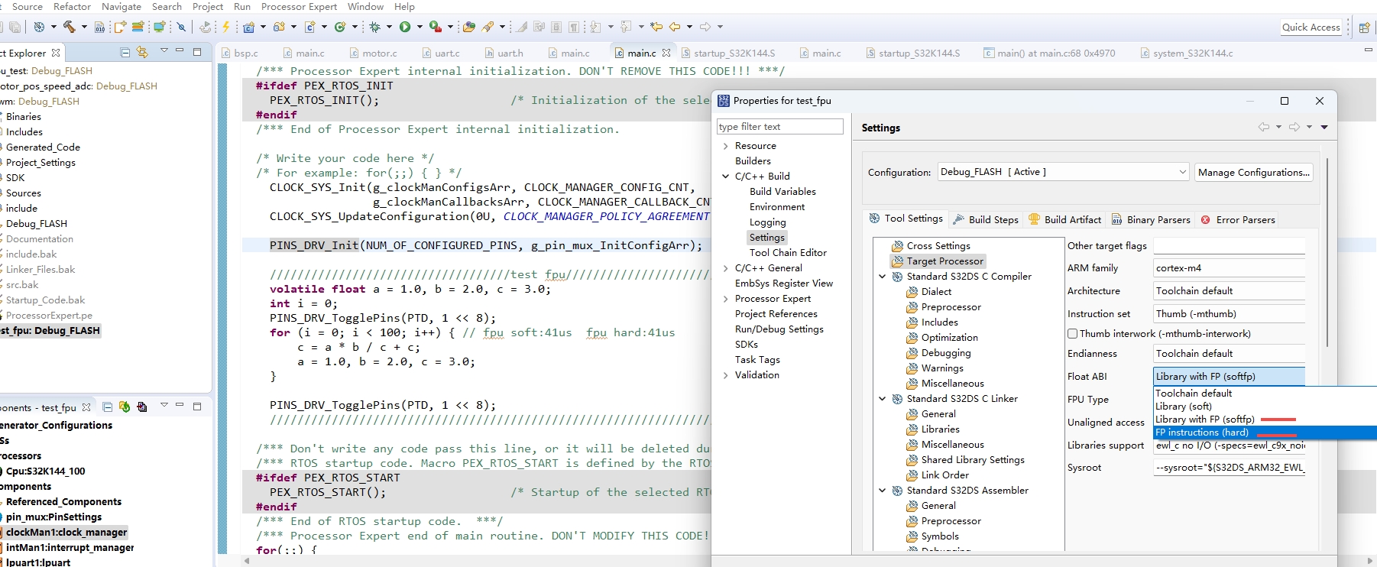
Task: Enable the Thumb interwork checkbox
Action: click(x=1073, y=334)
